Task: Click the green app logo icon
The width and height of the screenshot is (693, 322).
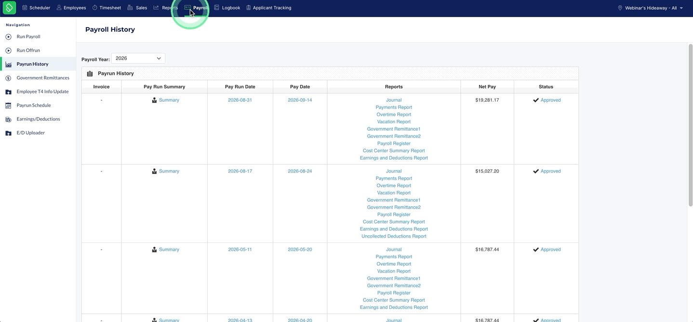Action: pyautogui.click(x=9, y=8)
